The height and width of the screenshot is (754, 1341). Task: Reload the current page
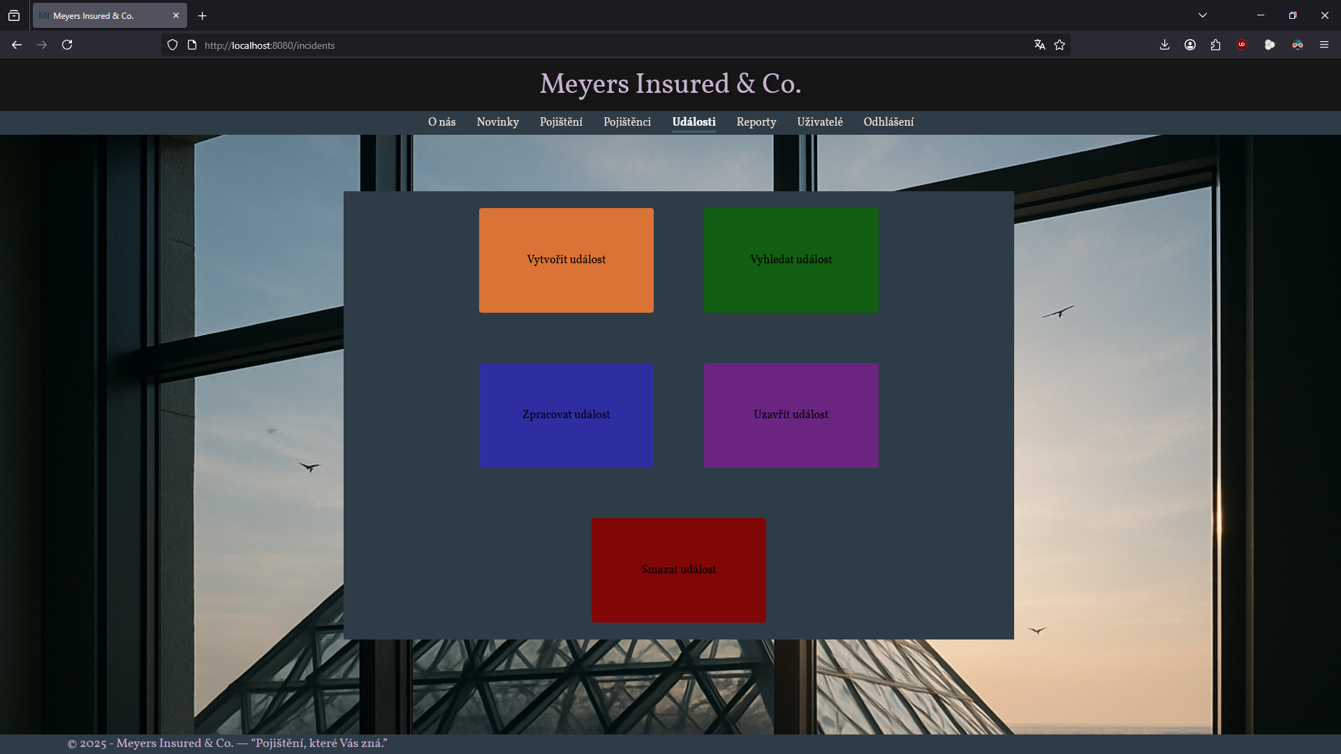[67, 45]
